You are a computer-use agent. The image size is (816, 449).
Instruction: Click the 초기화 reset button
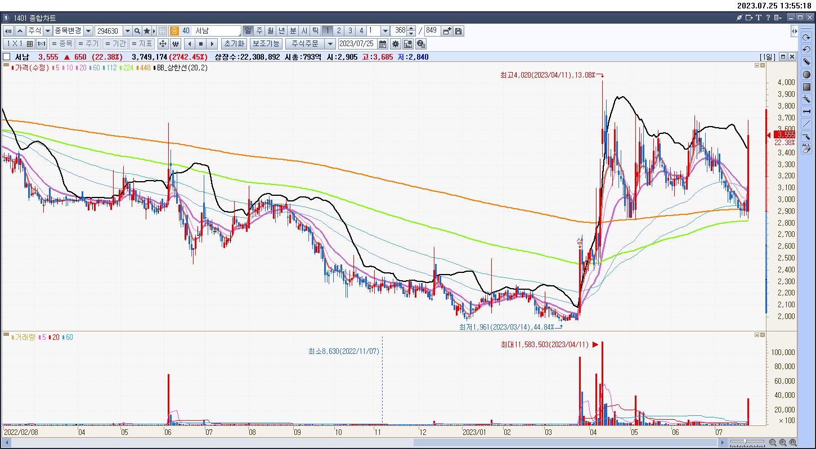pyautogui.click(x=234, y=44)
